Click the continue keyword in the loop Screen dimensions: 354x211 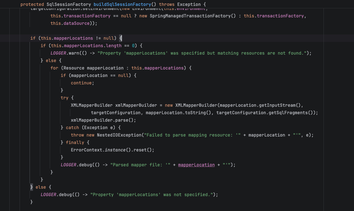[81, 83]
